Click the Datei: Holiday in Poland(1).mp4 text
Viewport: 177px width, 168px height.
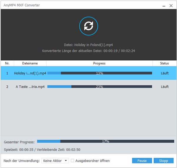pos(88,45)
